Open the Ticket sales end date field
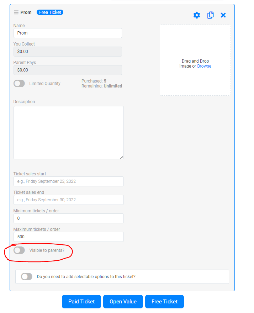Viewport: 254px width, 313px height. (68, 200)
